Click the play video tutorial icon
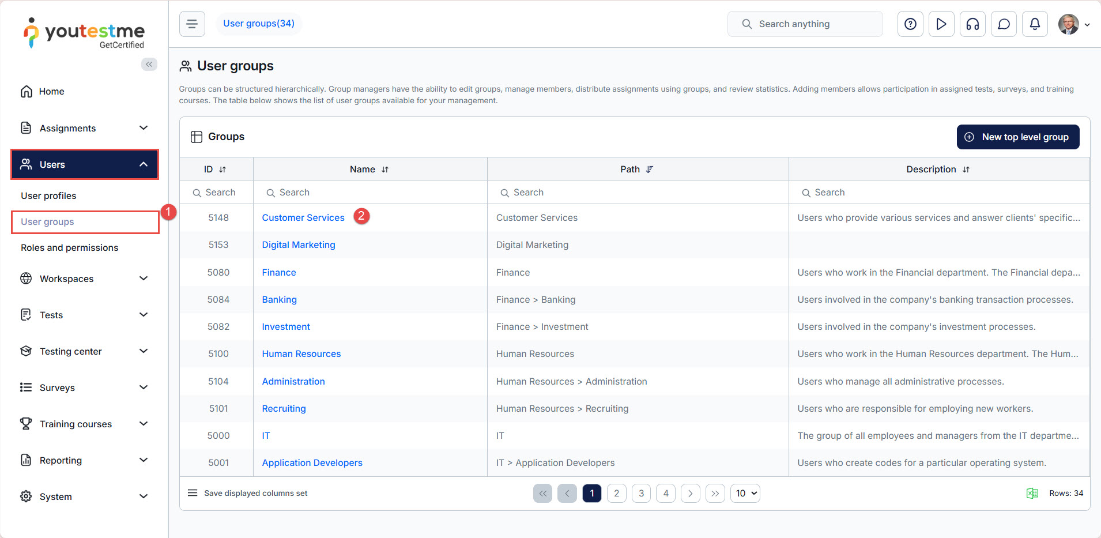 pyautogui.click(x=941, y=24)
